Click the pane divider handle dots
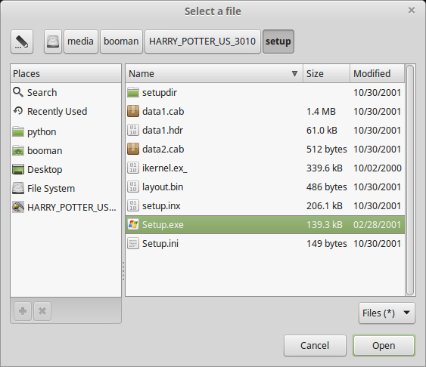 coord(123,271)
